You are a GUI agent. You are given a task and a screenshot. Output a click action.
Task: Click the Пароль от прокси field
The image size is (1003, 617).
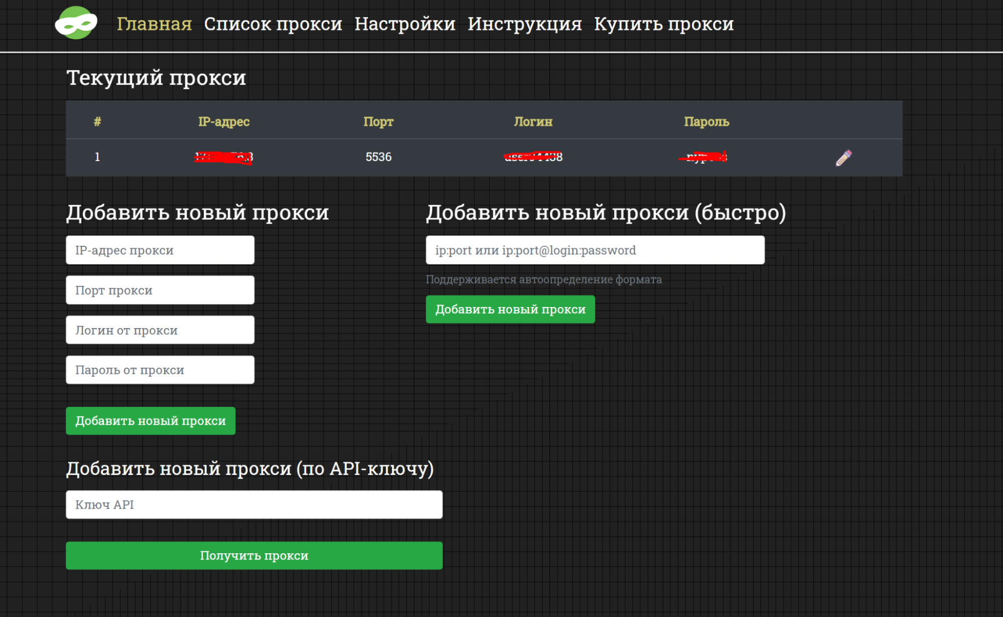click(160, 370)
